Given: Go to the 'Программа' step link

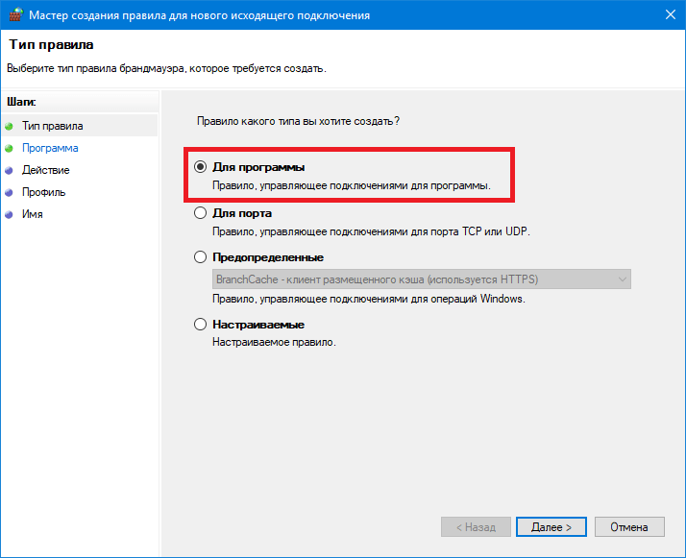Looking at the screenshot, I should pyautogui.click(x=50, y=148).
